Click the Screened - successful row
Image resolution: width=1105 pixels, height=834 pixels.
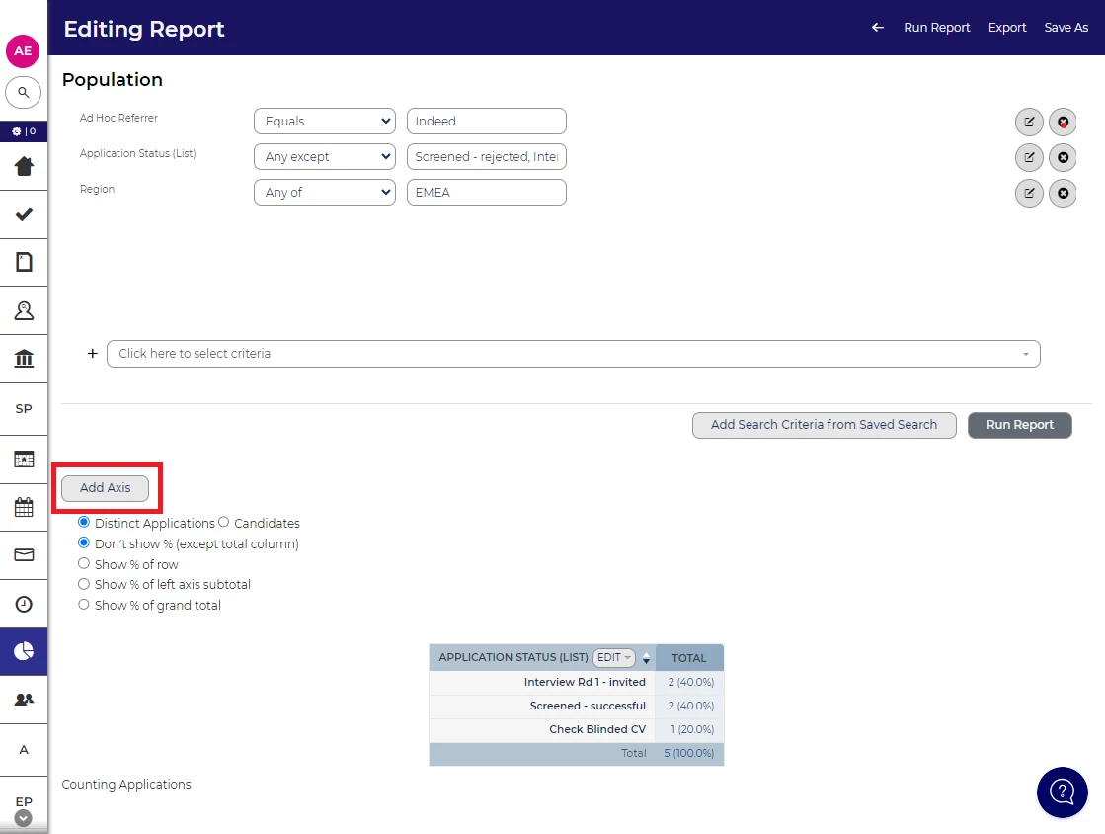pyautogui.click(x=576, y=707)
